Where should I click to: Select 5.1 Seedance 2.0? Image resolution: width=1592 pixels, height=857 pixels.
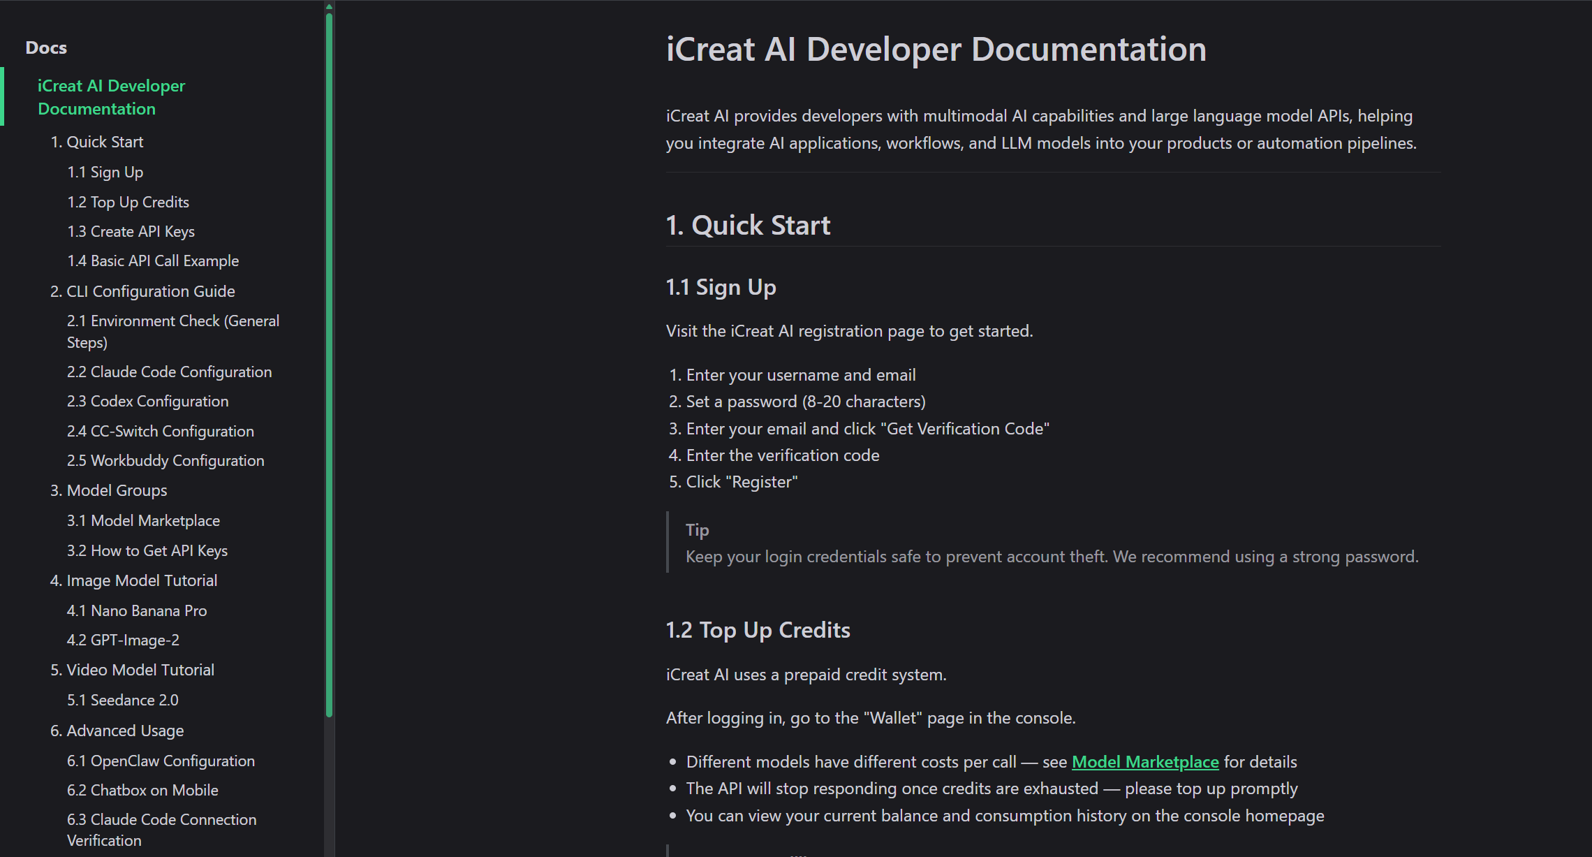tap(122, 700)
